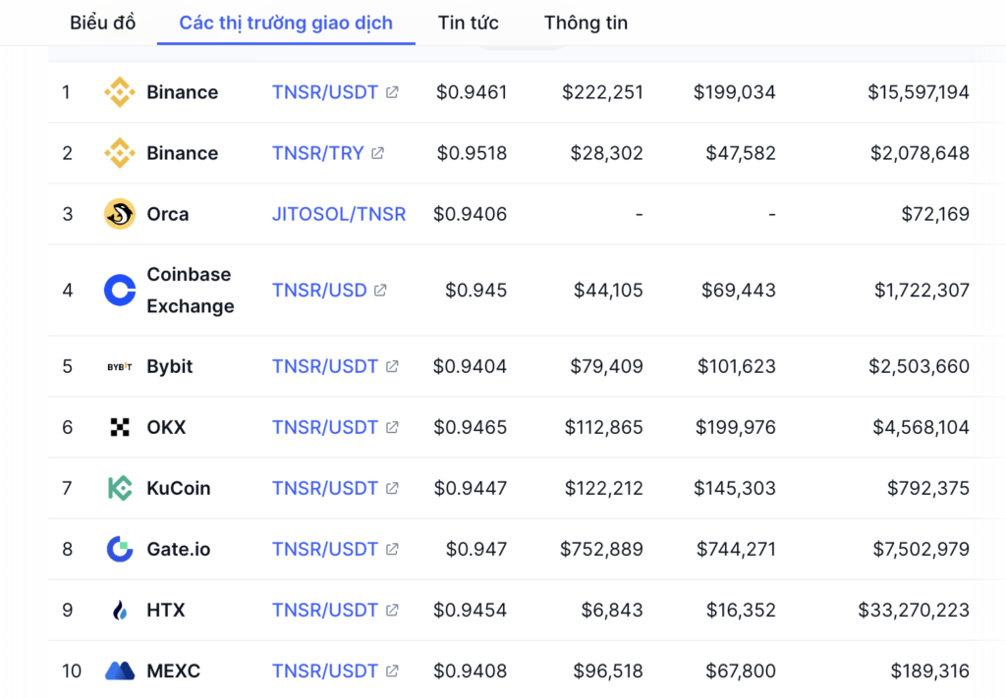Click the HTX flame logo
Image resolution: width=1006 pixels, height=698 pixels.
pyautogui.click(x=119, y=611)
